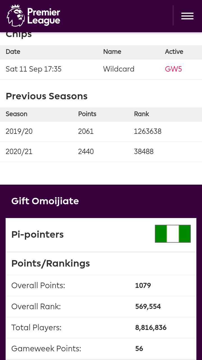Click the Points column header

tap(87, 114)
